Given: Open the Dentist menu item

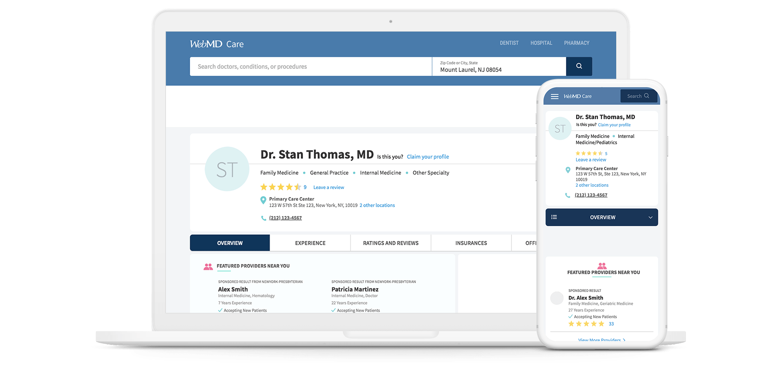Looking at the screenshot, I should click(509, 43).
